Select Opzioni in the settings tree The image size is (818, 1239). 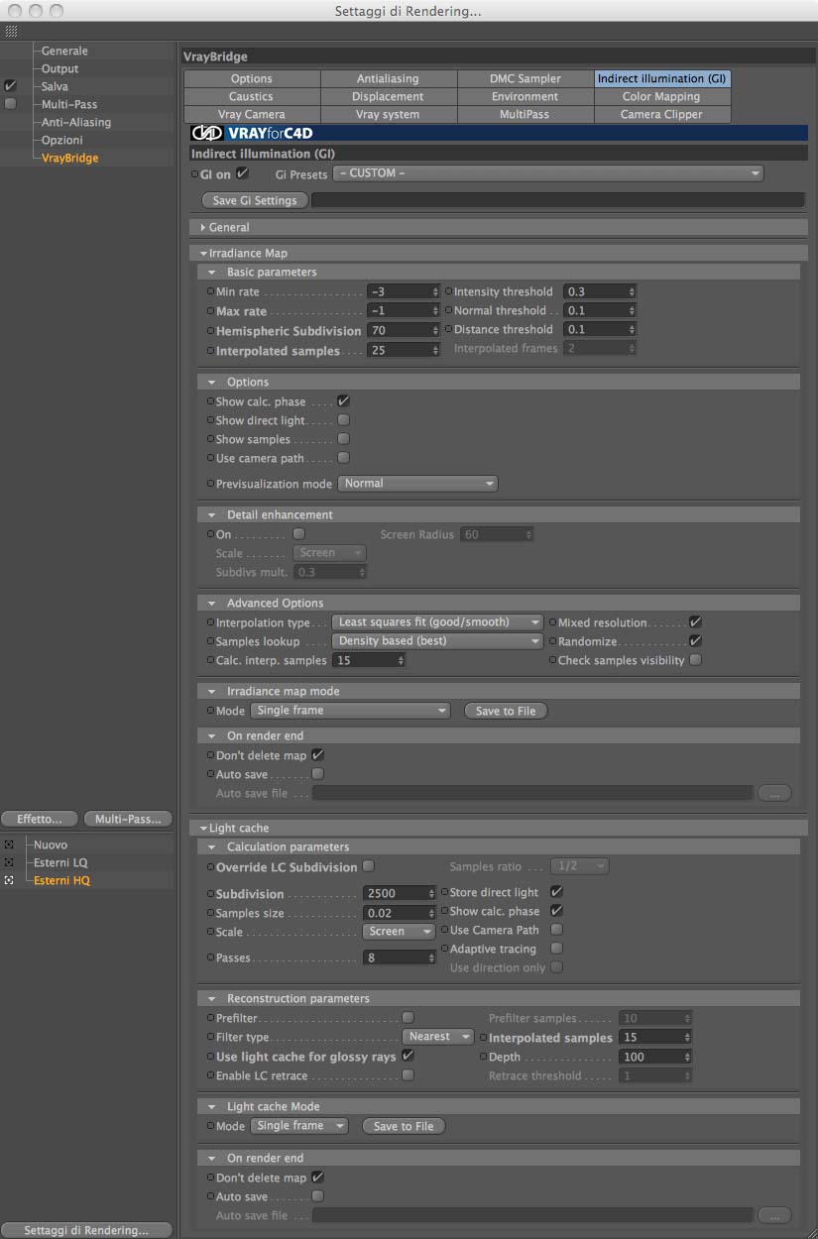[x=61, y=140]
